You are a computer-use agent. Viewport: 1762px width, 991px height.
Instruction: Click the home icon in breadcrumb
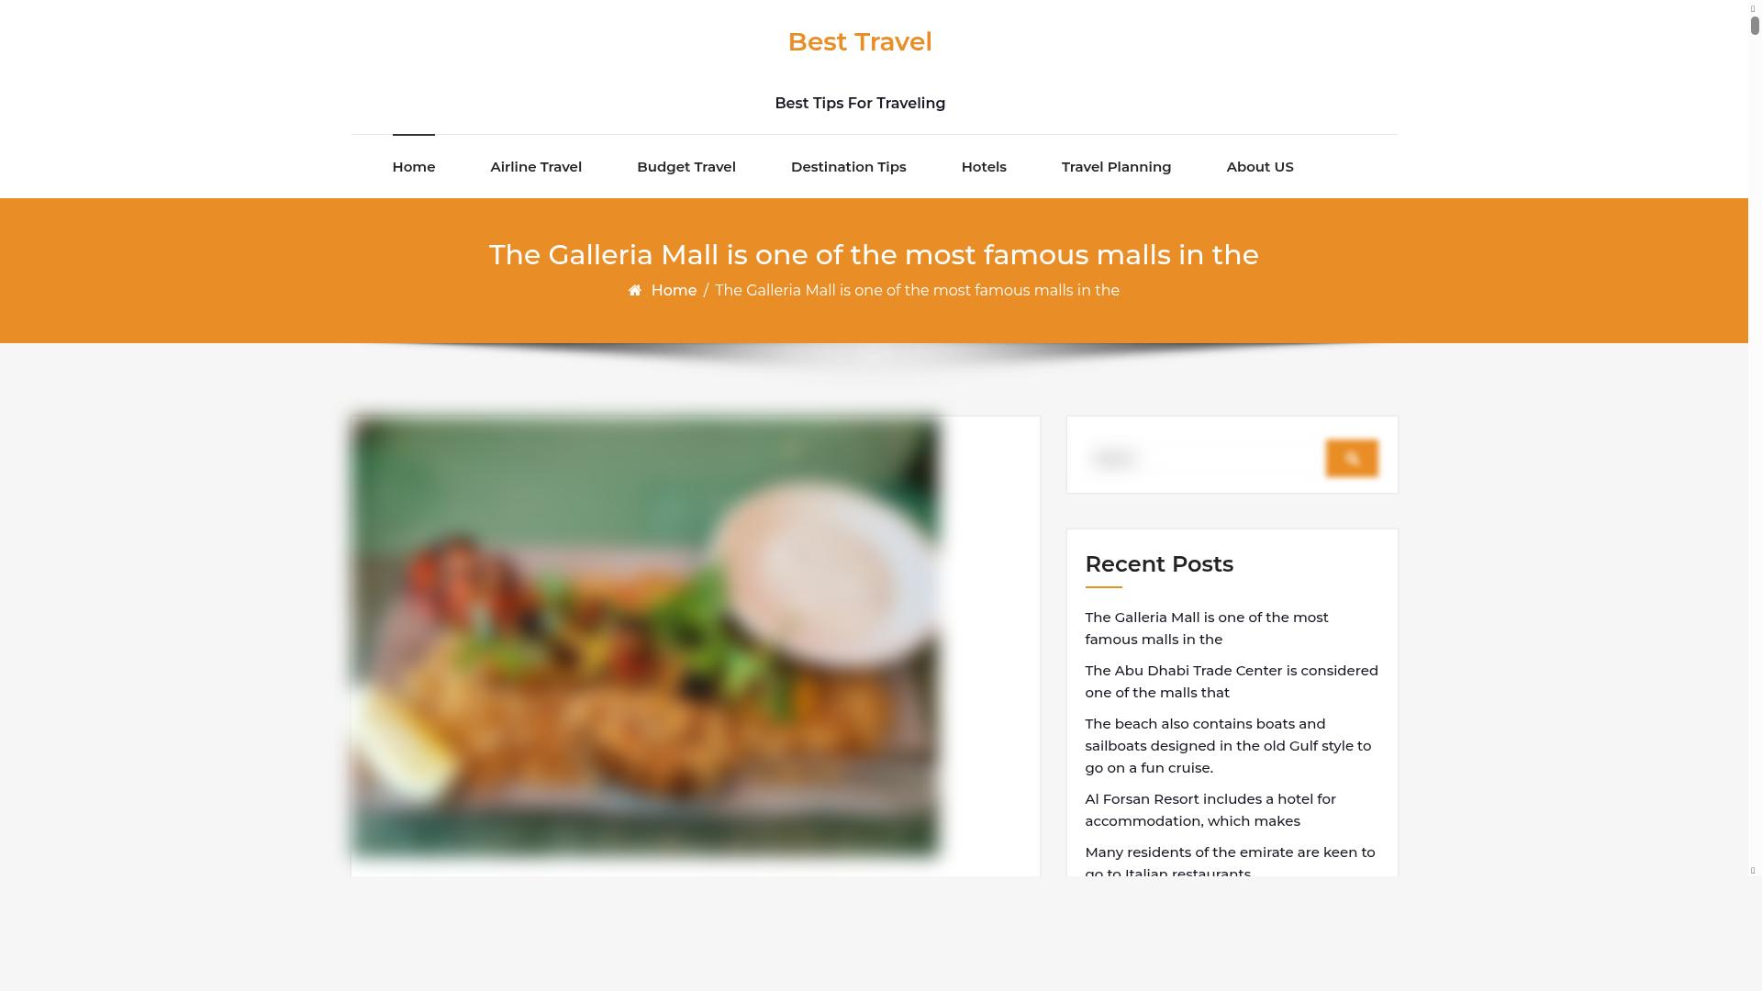635,290
